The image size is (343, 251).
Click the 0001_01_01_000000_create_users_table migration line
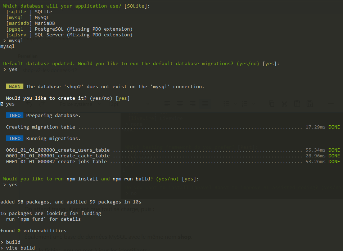pyautogui.click(x=58, y=150)
